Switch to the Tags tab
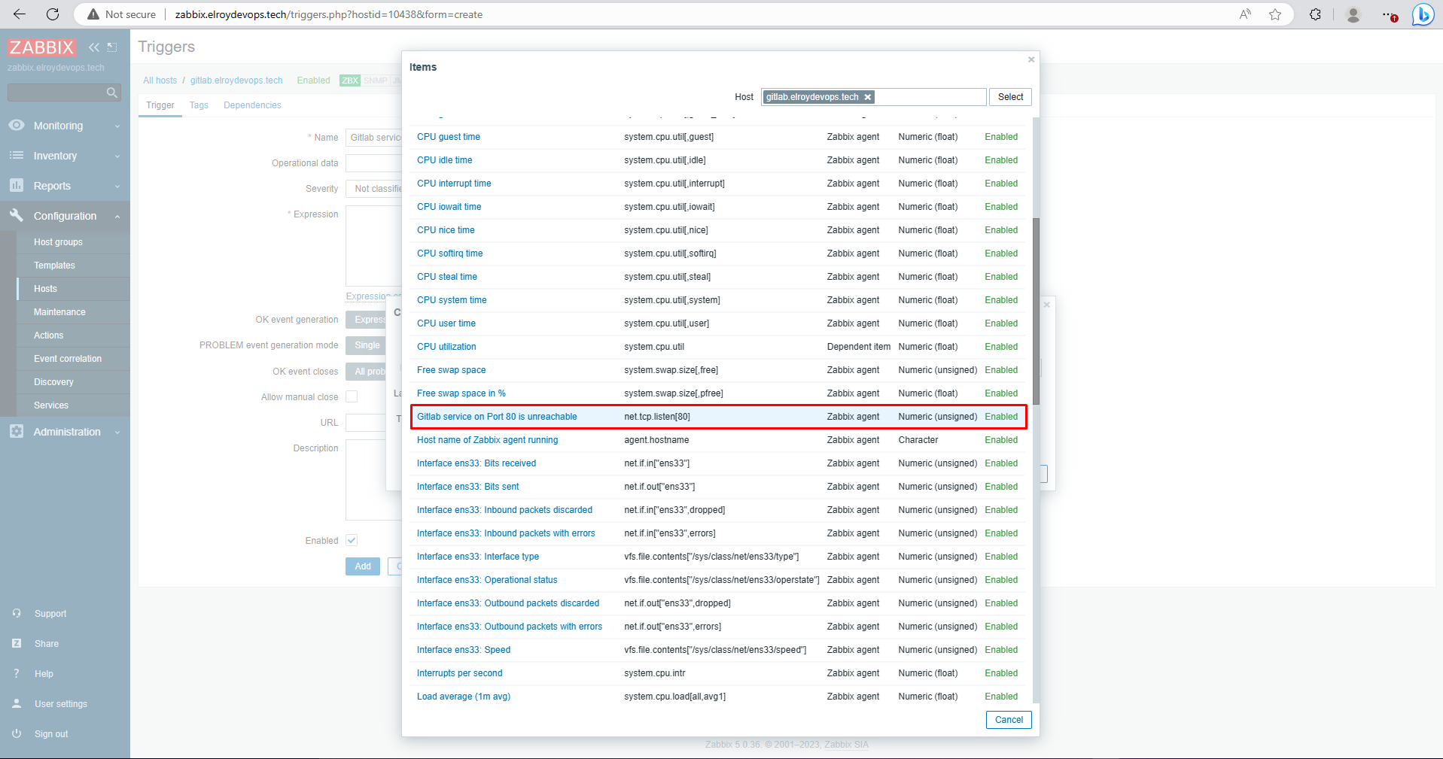1443x759 pixels. 199,105
